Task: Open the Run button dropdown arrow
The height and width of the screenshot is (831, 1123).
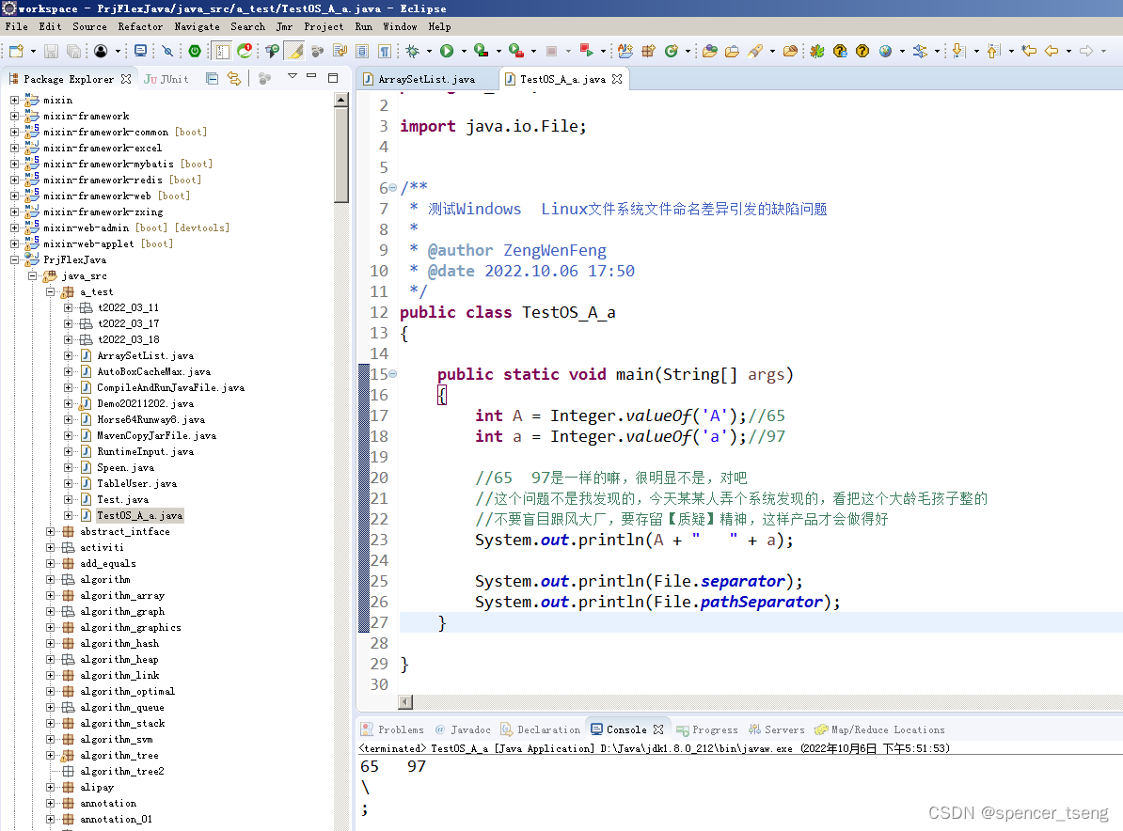Action: [x=464, y=51]
